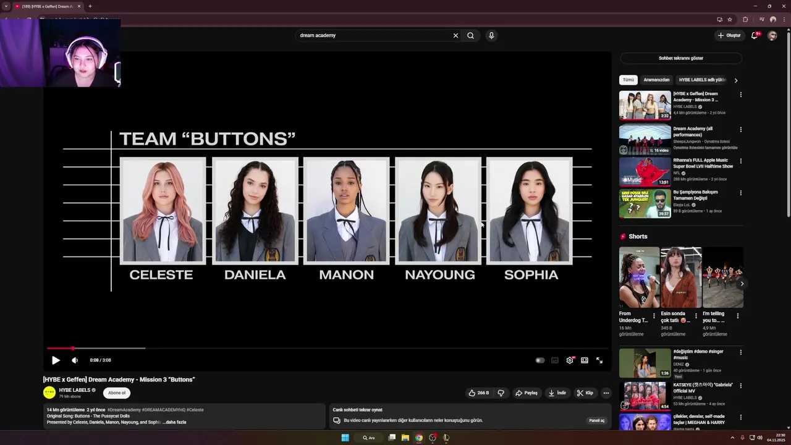
Task: Mute the video volume
Action: [x=75, y=360]
